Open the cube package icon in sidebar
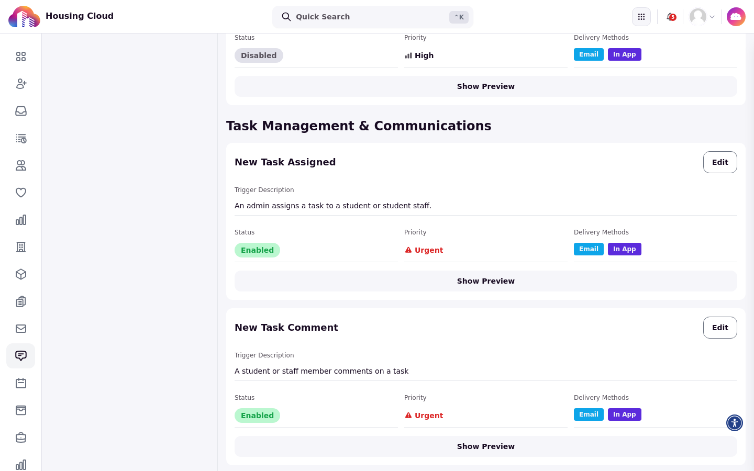The height and width of the screenshot is (471, 754). point(21,274)
